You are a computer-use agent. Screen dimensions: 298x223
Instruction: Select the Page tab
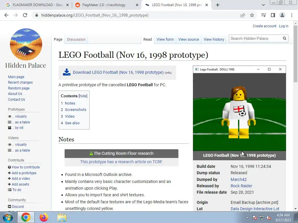click(x=58, y=39)
